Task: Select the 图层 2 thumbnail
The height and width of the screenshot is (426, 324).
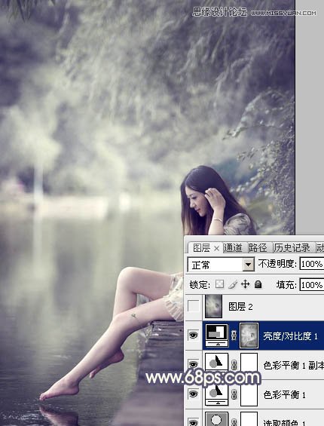Action: (x=213, y=306)
